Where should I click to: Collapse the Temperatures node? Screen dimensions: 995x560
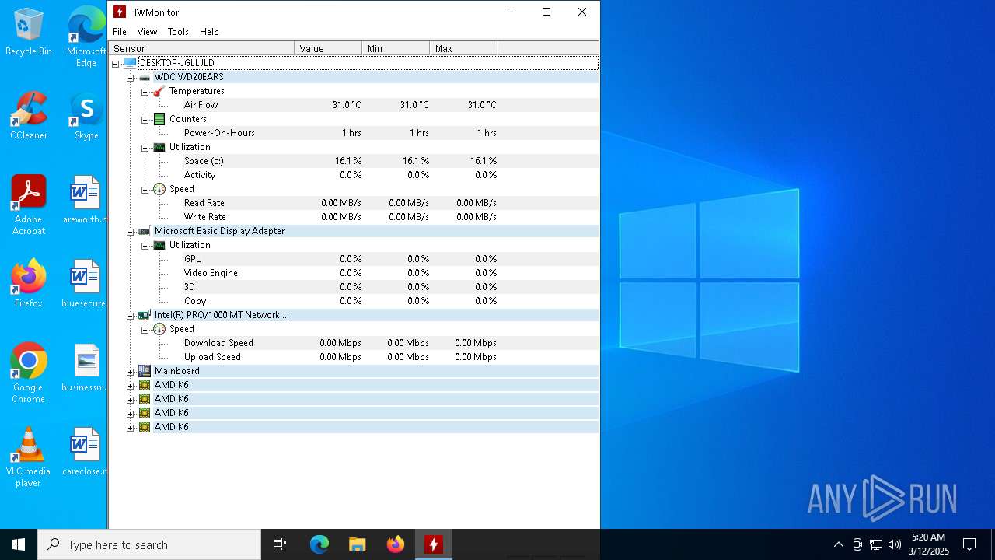coord(145,92)
